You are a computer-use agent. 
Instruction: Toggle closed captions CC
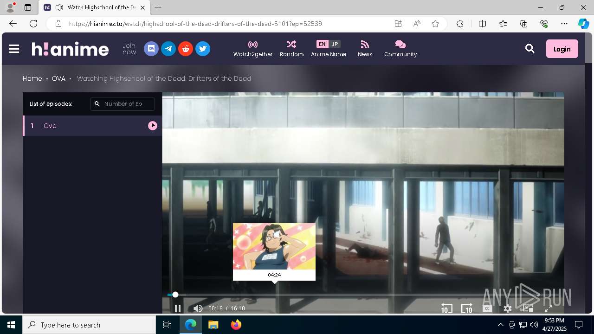[x=487, y=308]
